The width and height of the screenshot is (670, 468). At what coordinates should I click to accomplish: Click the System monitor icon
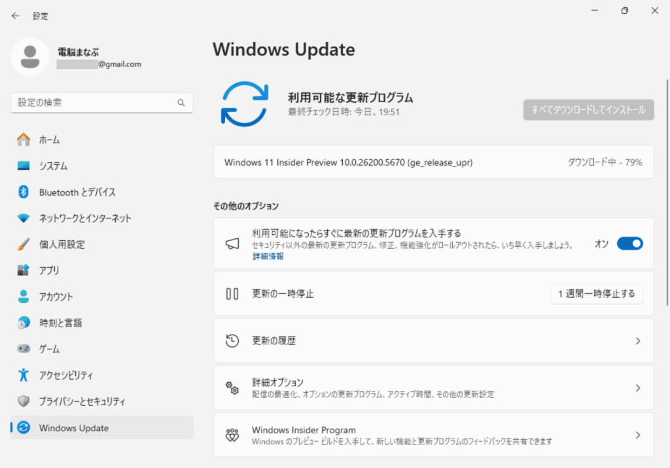[24, 166]
